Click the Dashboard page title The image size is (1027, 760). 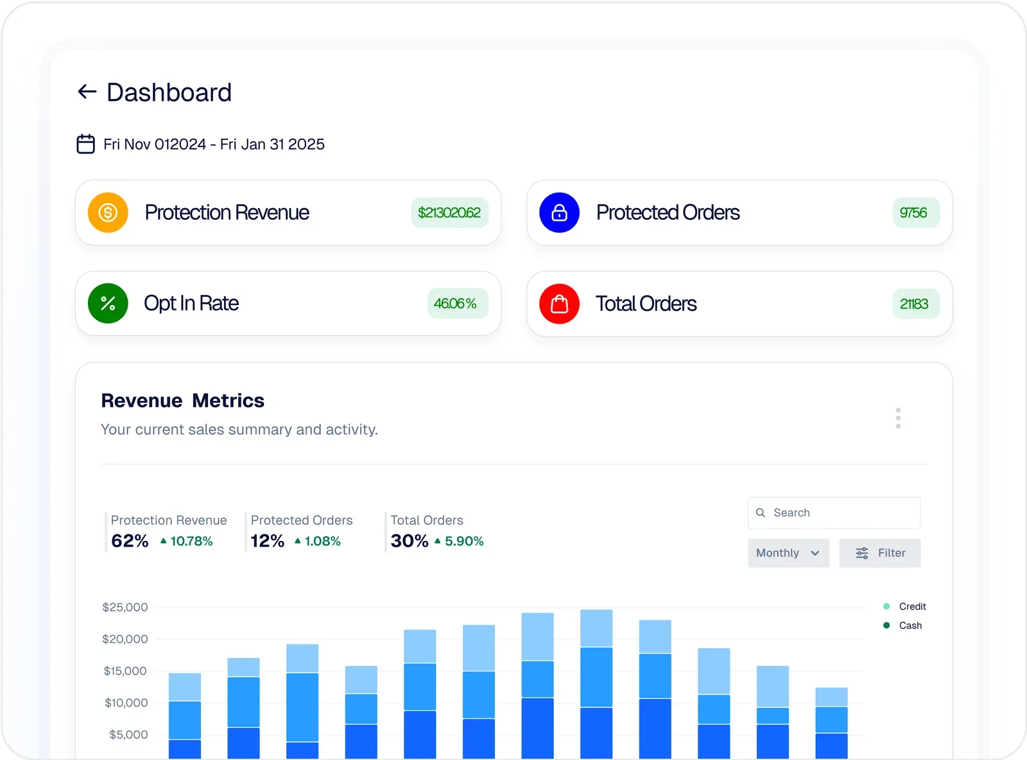click(x=169, y=93)
